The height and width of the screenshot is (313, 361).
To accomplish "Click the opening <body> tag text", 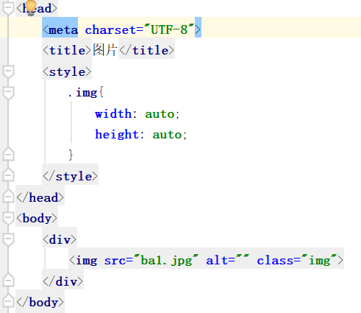I will [x=37, y=218].
